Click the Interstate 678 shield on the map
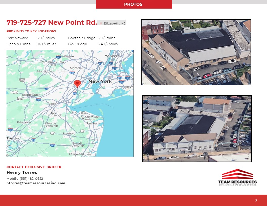The height and width of the screenshot is (206, 267). [x=122, y=82]
